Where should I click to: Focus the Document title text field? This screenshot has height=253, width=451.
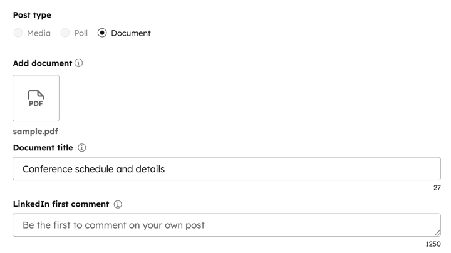(226, 169)
